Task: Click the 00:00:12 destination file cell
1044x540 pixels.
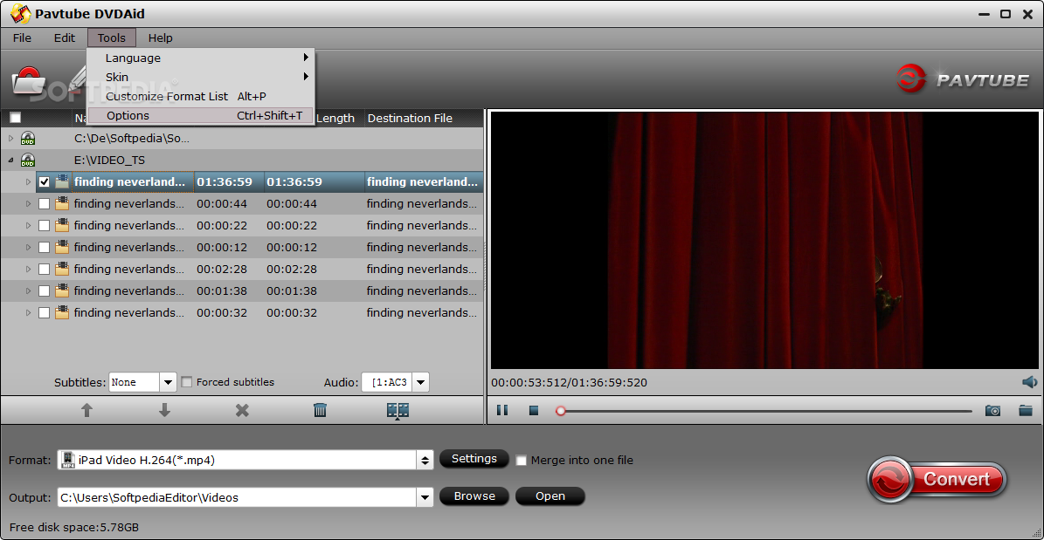Action: tap(424, 248)
